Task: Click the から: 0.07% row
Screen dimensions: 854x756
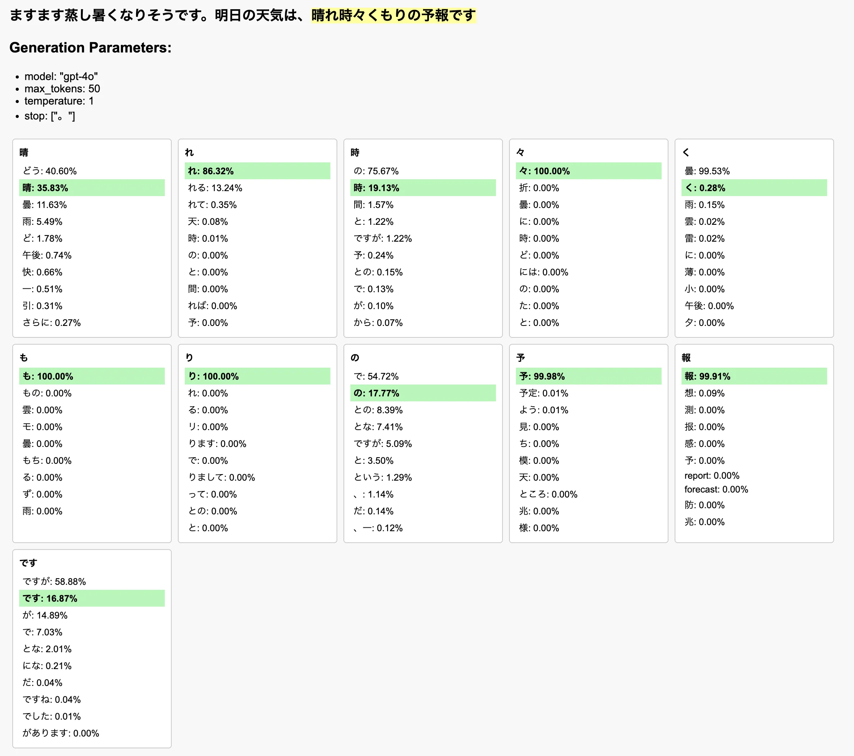Action: (423, 322)
